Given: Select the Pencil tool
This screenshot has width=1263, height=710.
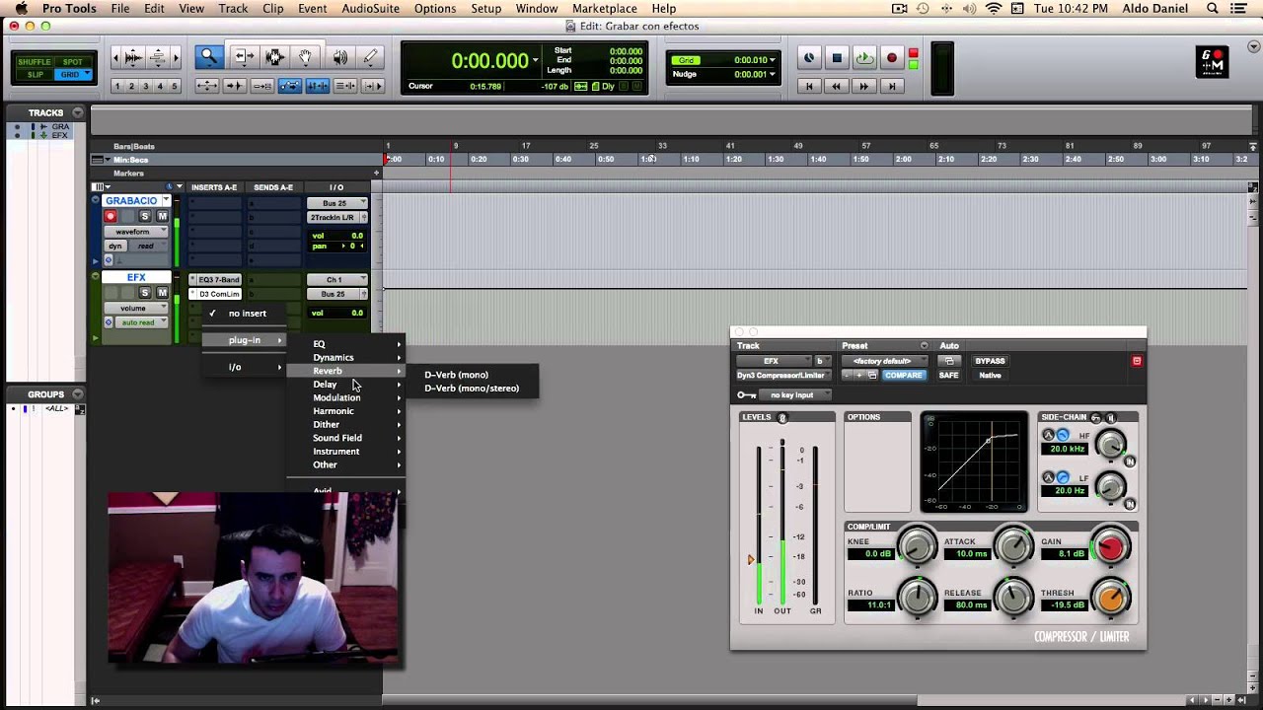Looking at the screenshot, I should point(371,58).
